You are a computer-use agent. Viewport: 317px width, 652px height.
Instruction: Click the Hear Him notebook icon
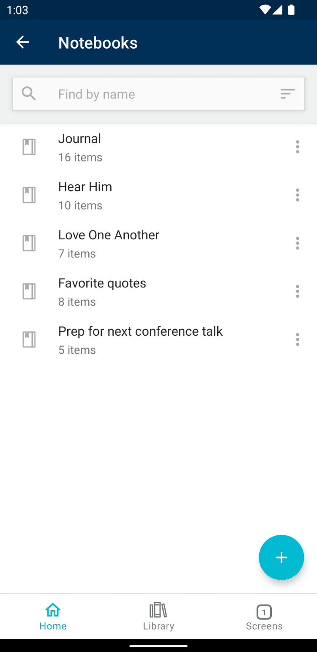[29, 195]
